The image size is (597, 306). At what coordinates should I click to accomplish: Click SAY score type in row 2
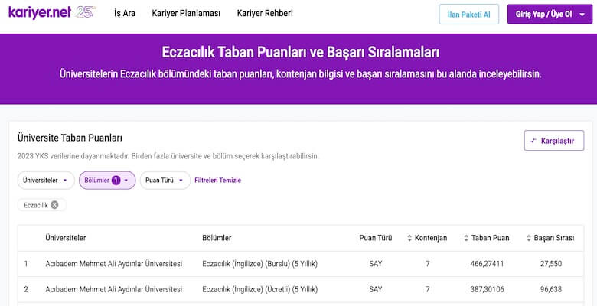tap(375, 290)
